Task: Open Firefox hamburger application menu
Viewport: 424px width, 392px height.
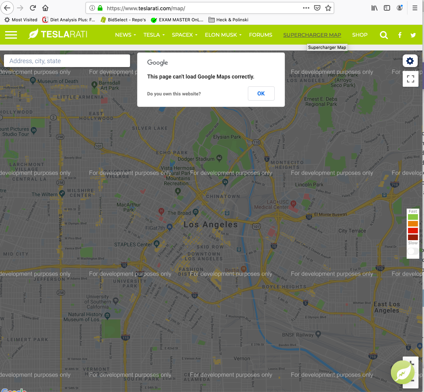Action: point(415,8)
